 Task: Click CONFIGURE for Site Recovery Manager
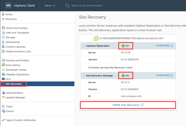point(164,75)
